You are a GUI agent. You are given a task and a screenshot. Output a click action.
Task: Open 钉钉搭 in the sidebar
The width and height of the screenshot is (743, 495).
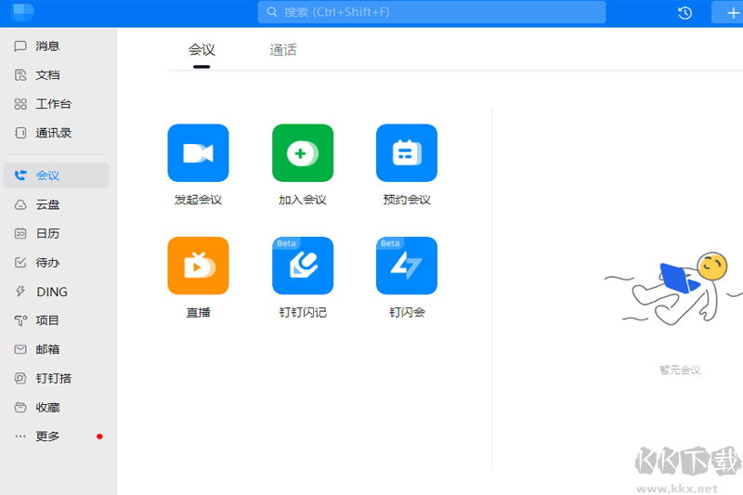(56, 379)
